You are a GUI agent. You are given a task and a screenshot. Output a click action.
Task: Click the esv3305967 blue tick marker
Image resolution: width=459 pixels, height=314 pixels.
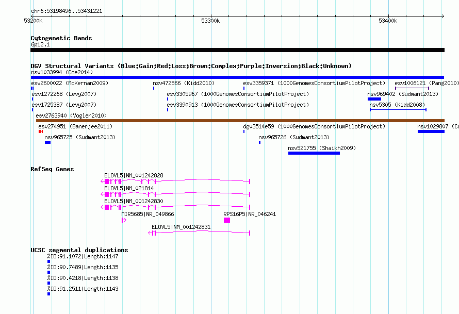click(168, 99)
